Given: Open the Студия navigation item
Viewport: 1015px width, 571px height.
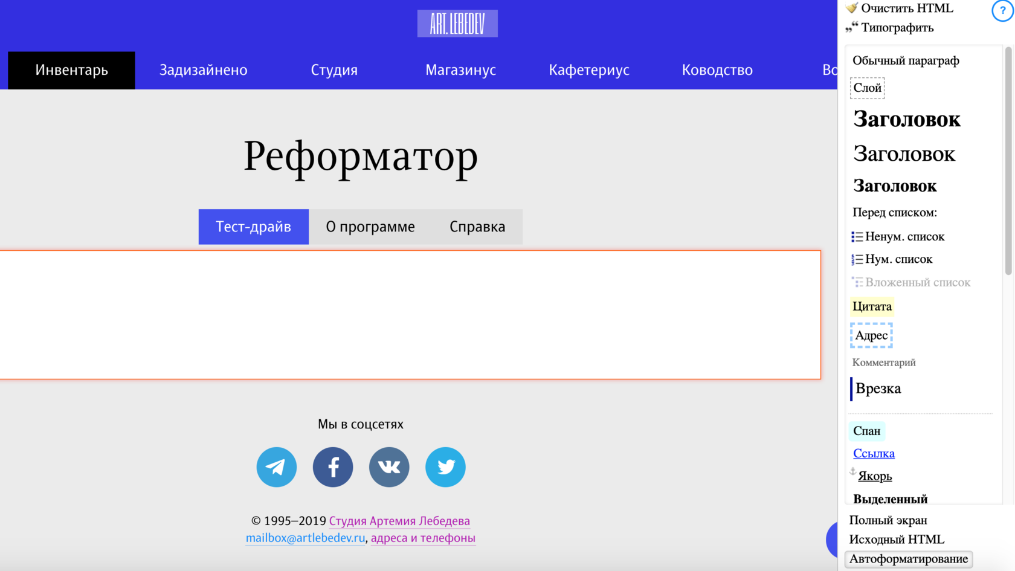Looking at the screenshot, I should 334,70.
